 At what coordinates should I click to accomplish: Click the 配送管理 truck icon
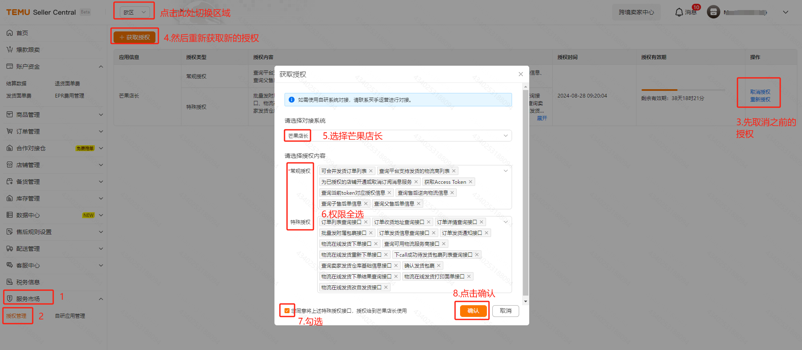pyautogui.click(x=10, y=249)
